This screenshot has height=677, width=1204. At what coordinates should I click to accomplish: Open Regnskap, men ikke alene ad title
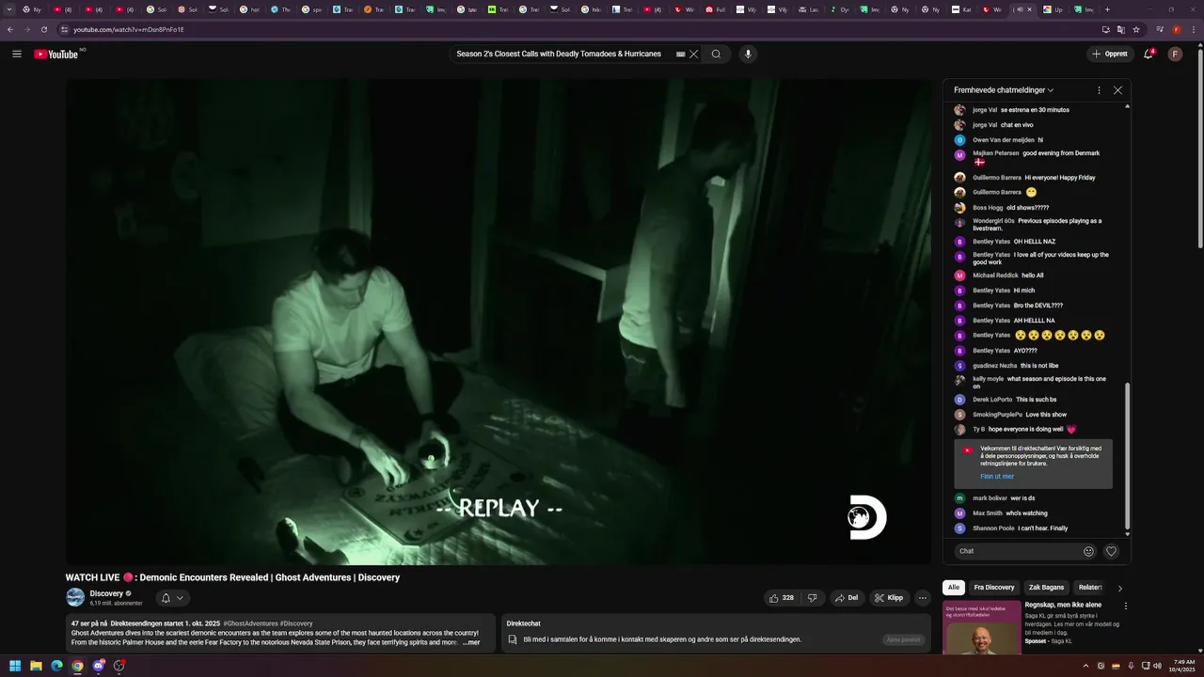pos(1063,605)
